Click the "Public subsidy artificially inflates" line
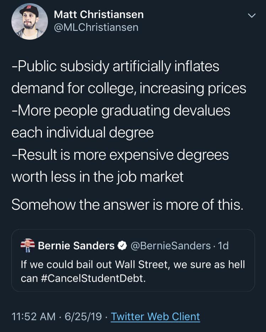 (115, 67)
